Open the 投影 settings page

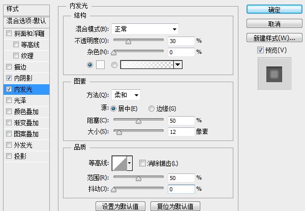point(20,156)
